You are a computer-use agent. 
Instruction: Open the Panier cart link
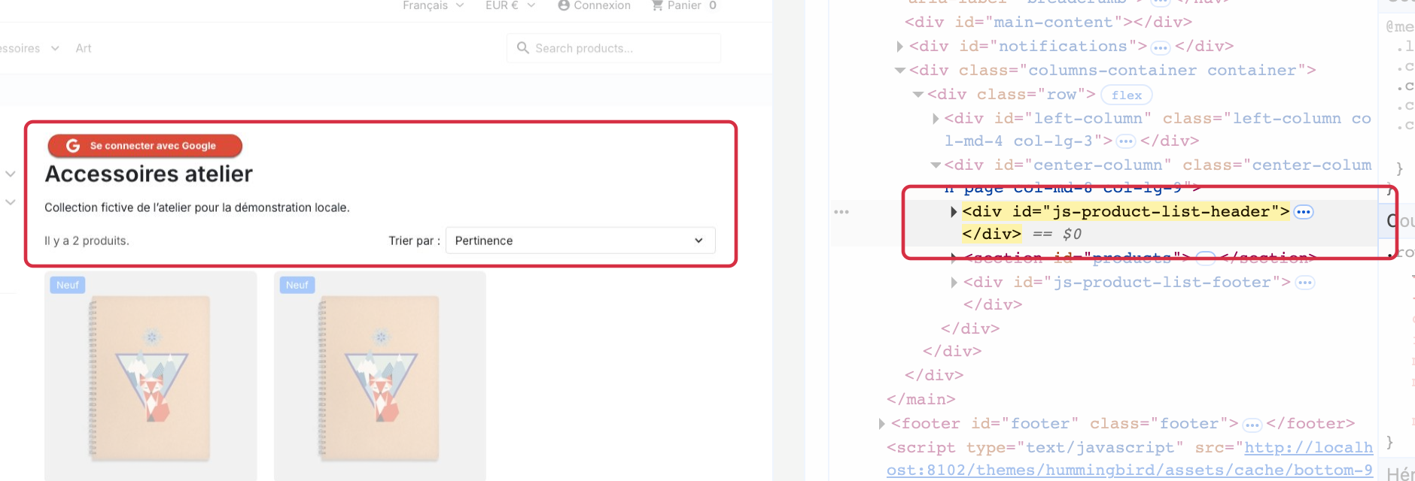coord(683,5)
